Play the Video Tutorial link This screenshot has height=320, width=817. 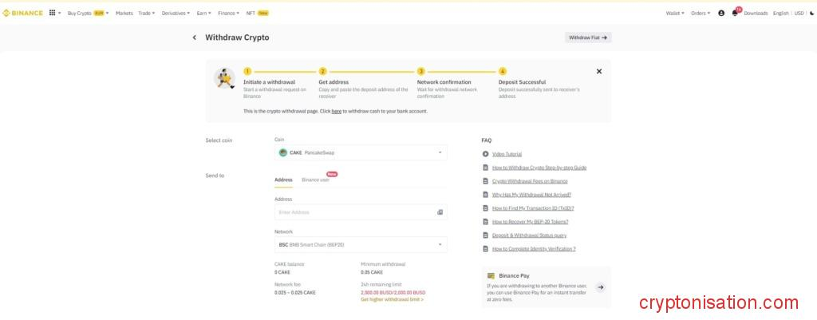(507, 154)
